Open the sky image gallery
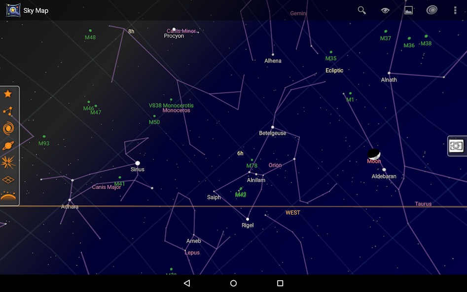This screenshot has height=292, width=467. click(x=408, y=10)
